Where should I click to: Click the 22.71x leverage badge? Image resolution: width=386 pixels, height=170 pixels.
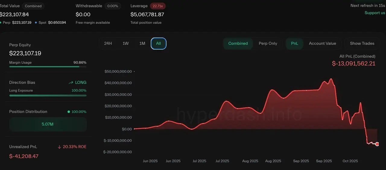point(158,6)
